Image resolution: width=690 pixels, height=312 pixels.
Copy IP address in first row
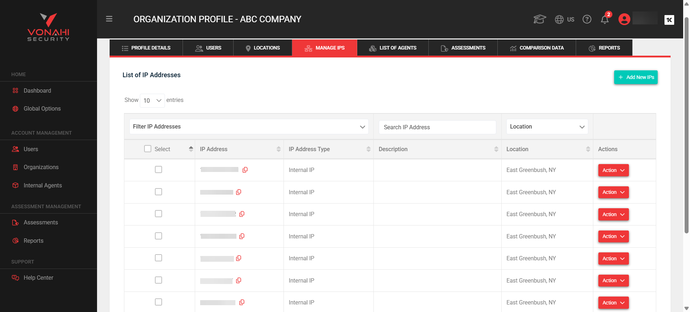click(245, 170)
